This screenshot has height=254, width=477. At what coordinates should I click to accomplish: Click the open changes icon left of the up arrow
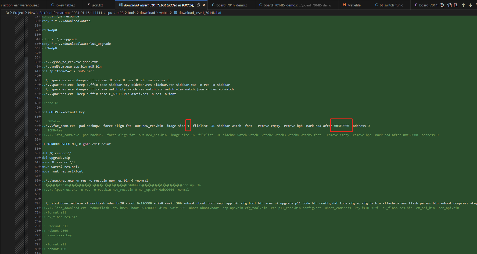click(x=456, y=5)
